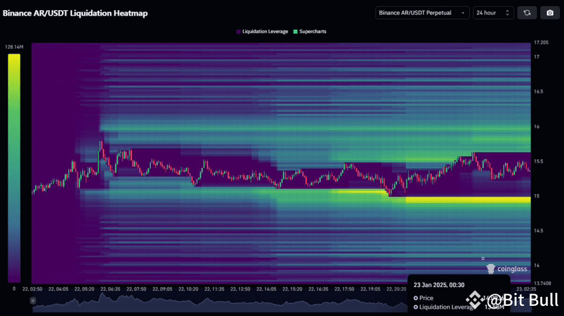Image resolution: width=564 pixels, height=316 pixels.
Task: Click the 13.7408 price axis label
Action: point(542,283)
